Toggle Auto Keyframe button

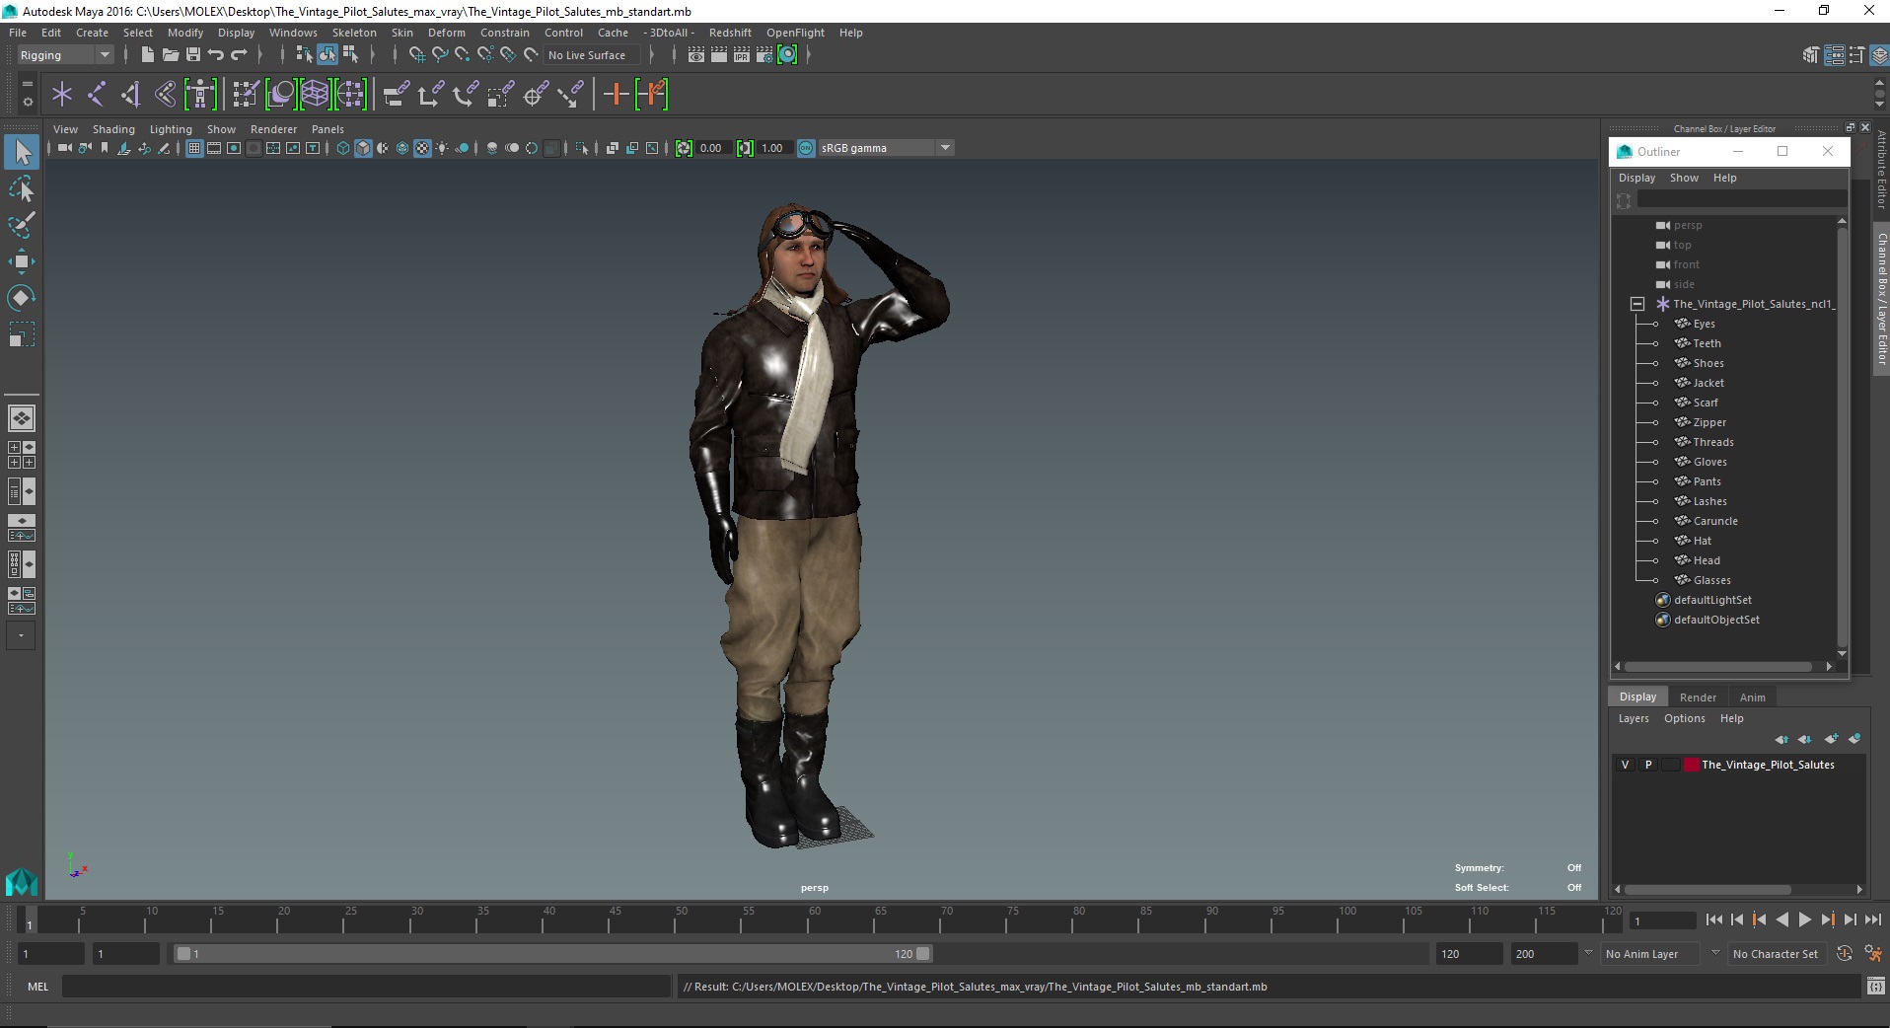(1845, 954)
